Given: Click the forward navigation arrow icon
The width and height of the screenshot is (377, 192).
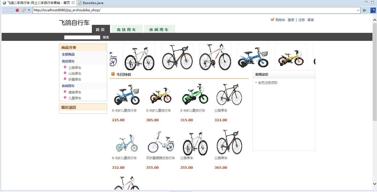Looking at the screenshot, I should [11, 10].
